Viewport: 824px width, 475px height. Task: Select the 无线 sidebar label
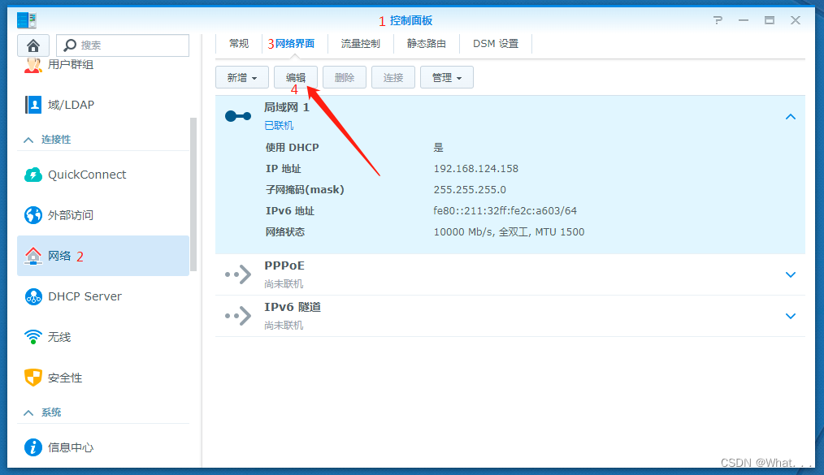[x=59, y=337]
